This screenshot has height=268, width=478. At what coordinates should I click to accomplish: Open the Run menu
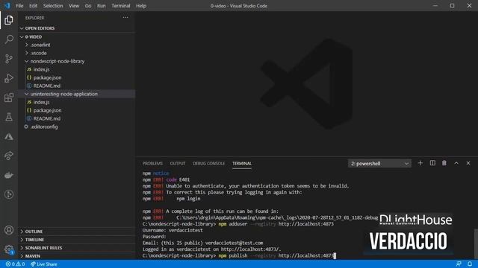click(x=102, y=6)
